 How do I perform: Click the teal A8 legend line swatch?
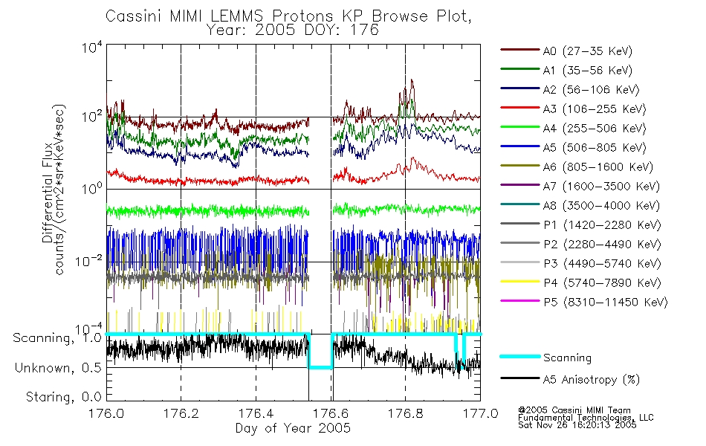point(519,204)
